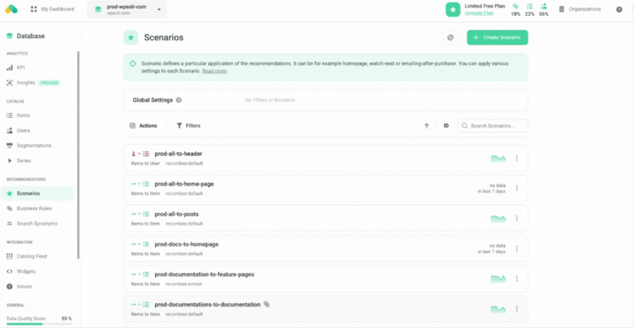
Task: Click the 36% users usage icon
Action: [x=544, y=6]
